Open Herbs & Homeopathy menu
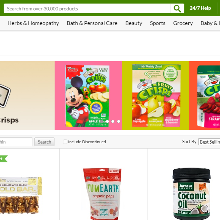 click(x=33, y=23)
